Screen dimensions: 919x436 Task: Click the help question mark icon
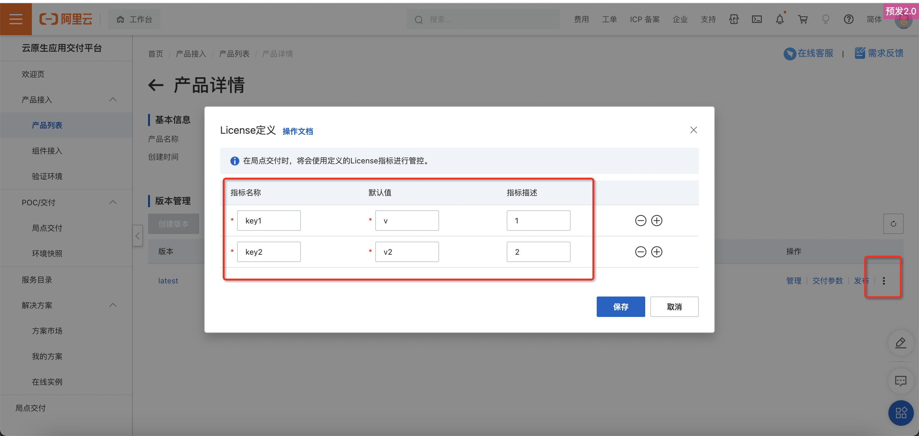(x=849, y=19)
